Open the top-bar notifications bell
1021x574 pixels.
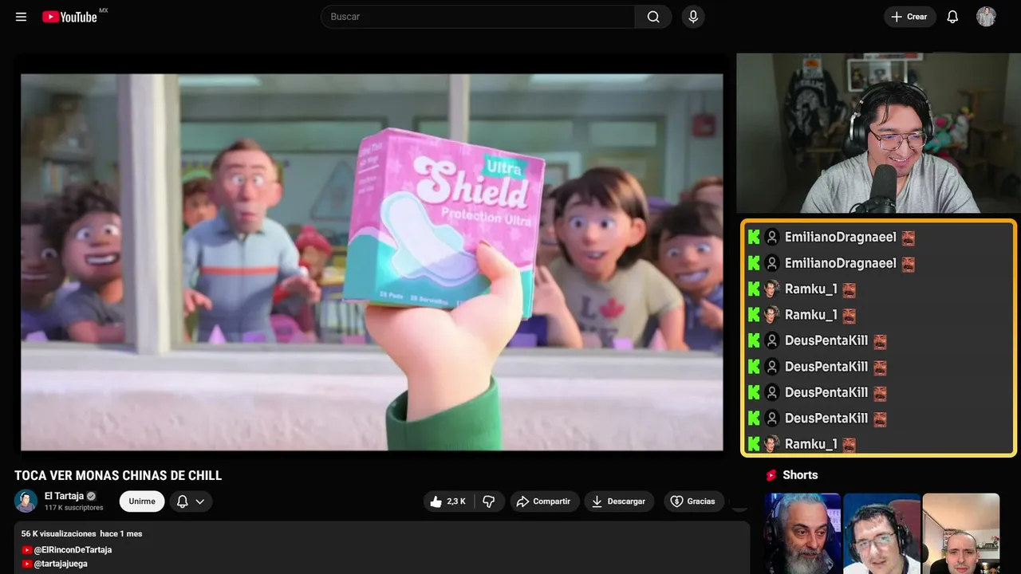point(952,17)
